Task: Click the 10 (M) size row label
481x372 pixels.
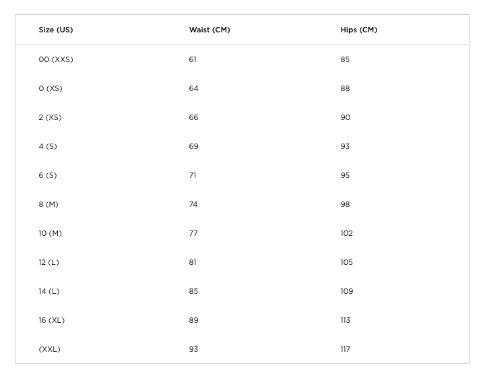Action: tap(50, 233)
